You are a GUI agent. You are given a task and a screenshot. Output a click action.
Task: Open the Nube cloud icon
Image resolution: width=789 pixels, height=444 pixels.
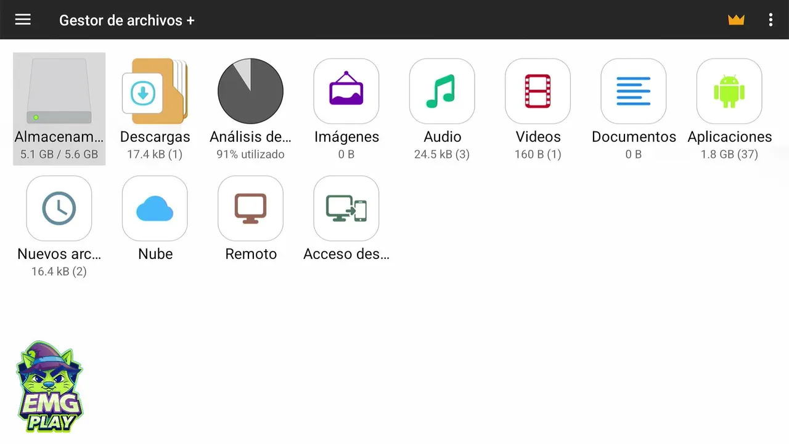click(155, 208)
